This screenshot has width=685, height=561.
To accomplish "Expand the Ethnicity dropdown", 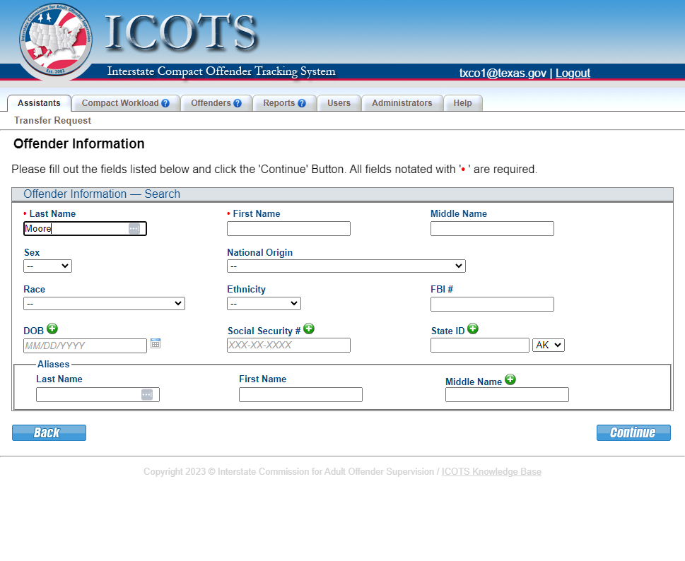I will point(264,303).
